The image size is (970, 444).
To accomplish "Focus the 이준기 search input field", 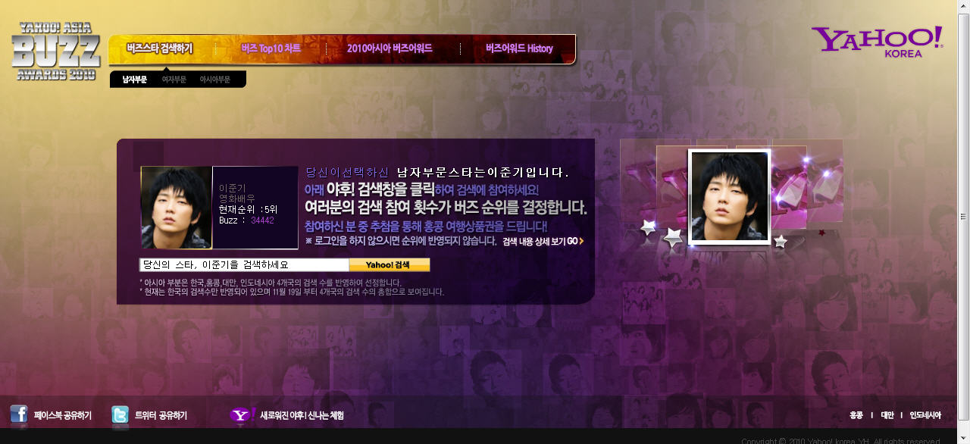I will pyautogui.click(x=244, y=265).
